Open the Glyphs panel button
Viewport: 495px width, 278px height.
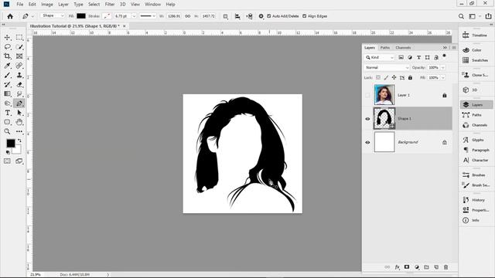[476, 140]
